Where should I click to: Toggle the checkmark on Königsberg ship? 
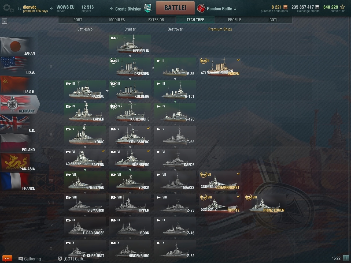[148, 129]
